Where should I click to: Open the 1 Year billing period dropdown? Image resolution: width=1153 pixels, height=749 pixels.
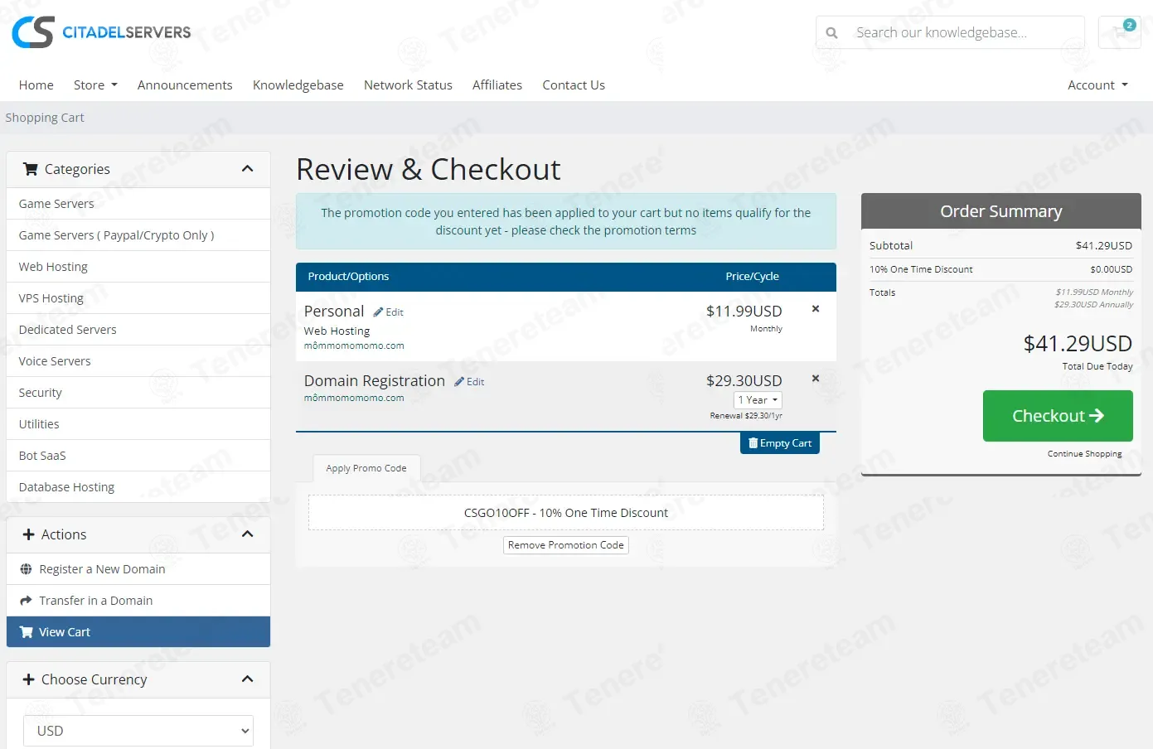click(x=758, y=400)
